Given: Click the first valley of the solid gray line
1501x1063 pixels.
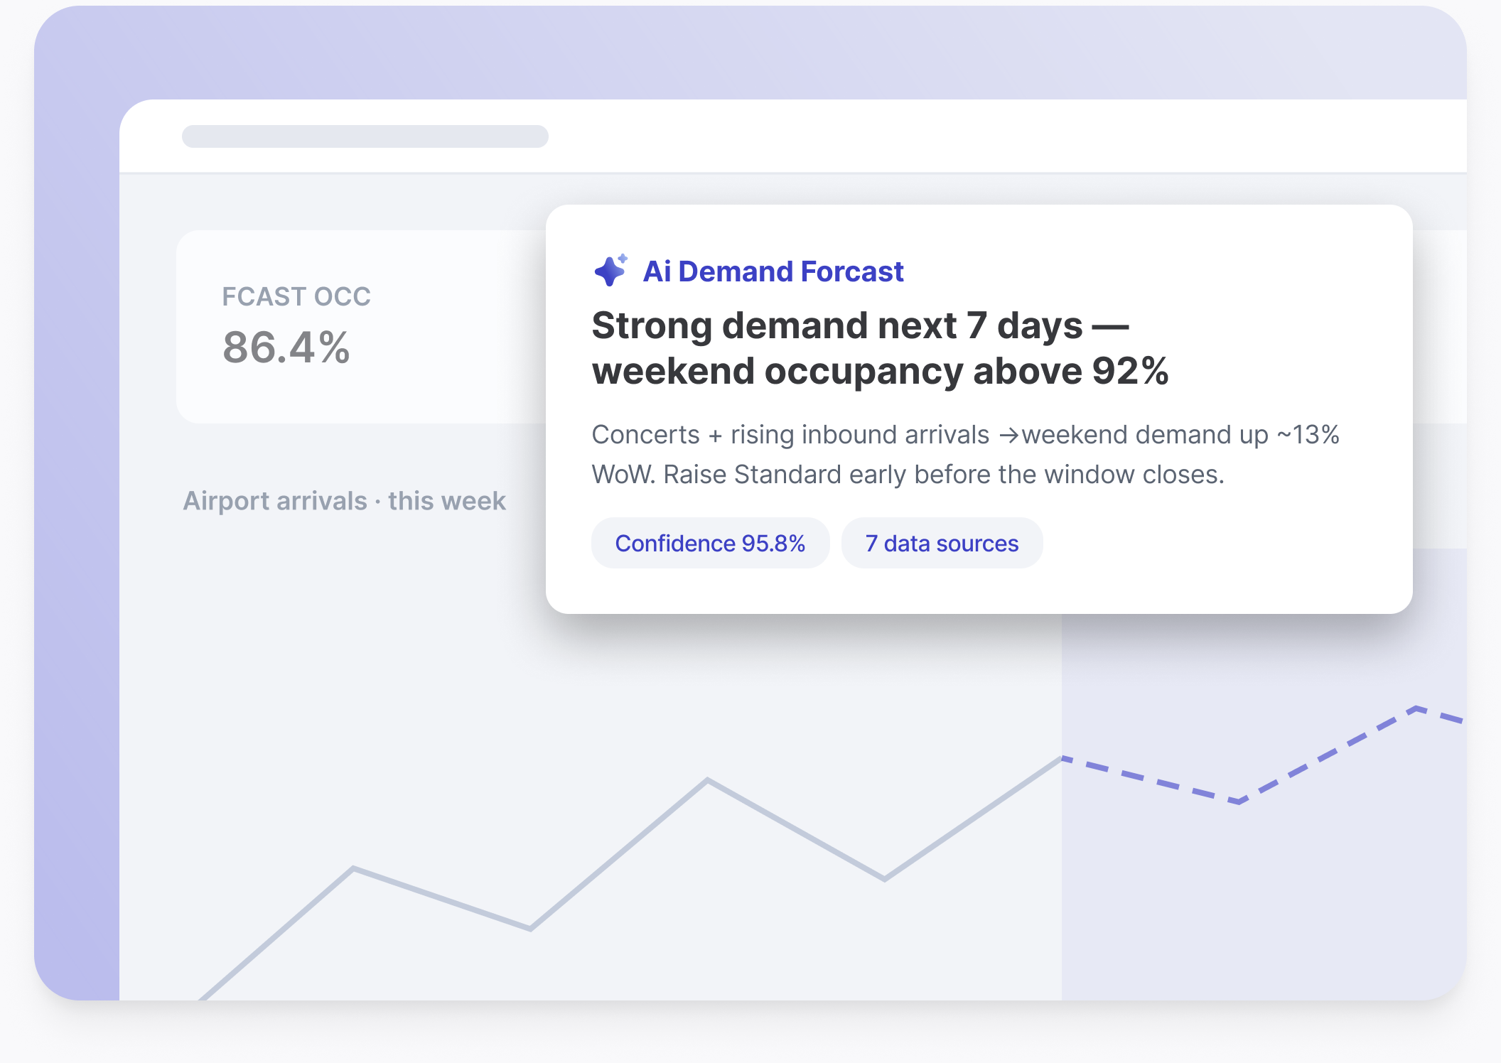Looking at the screenshot, I should [530, 928].
